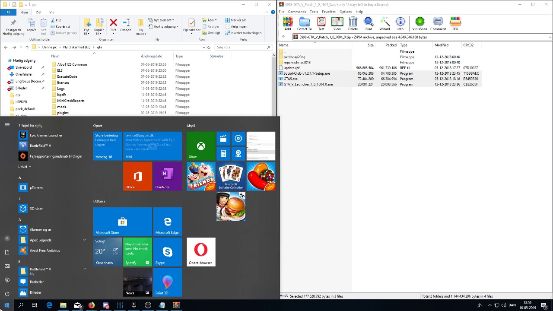Click Kopiér in Explorer clipboard group

31,25
